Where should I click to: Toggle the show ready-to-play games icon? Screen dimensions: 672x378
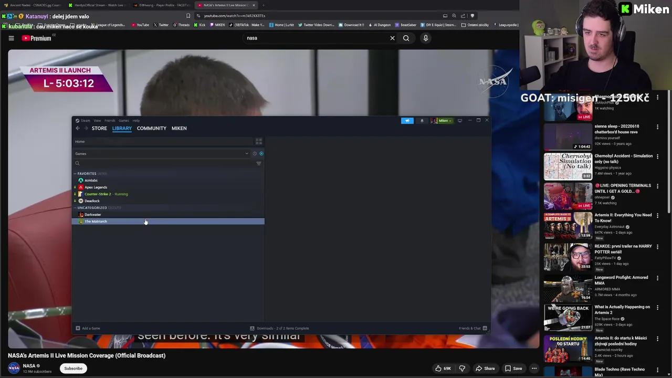[261, 154]
